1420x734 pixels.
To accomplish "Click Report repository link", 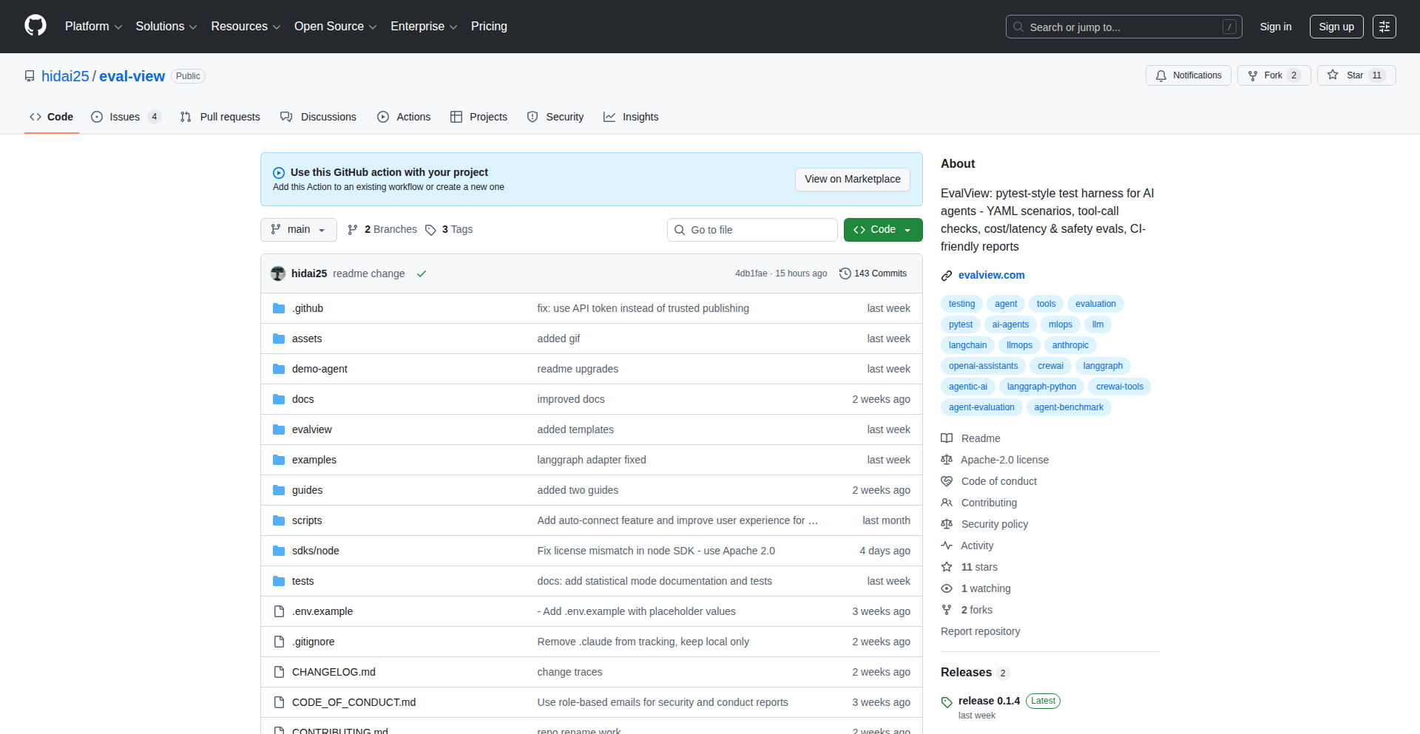I will 980,631.
